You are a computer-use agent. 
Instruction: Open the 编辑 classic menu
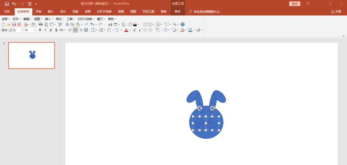(27, 19)
